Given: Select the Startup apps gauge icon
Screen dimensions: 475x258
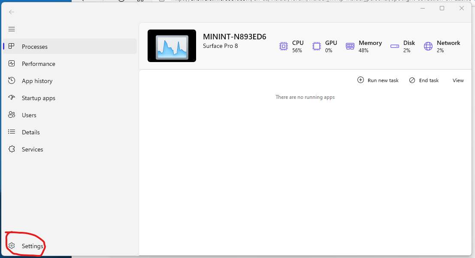Looking at the screenshot, I should pos(12,98).
